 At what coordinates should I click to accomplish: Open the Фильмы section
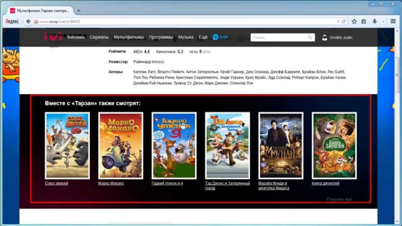[x=76, y=37]
